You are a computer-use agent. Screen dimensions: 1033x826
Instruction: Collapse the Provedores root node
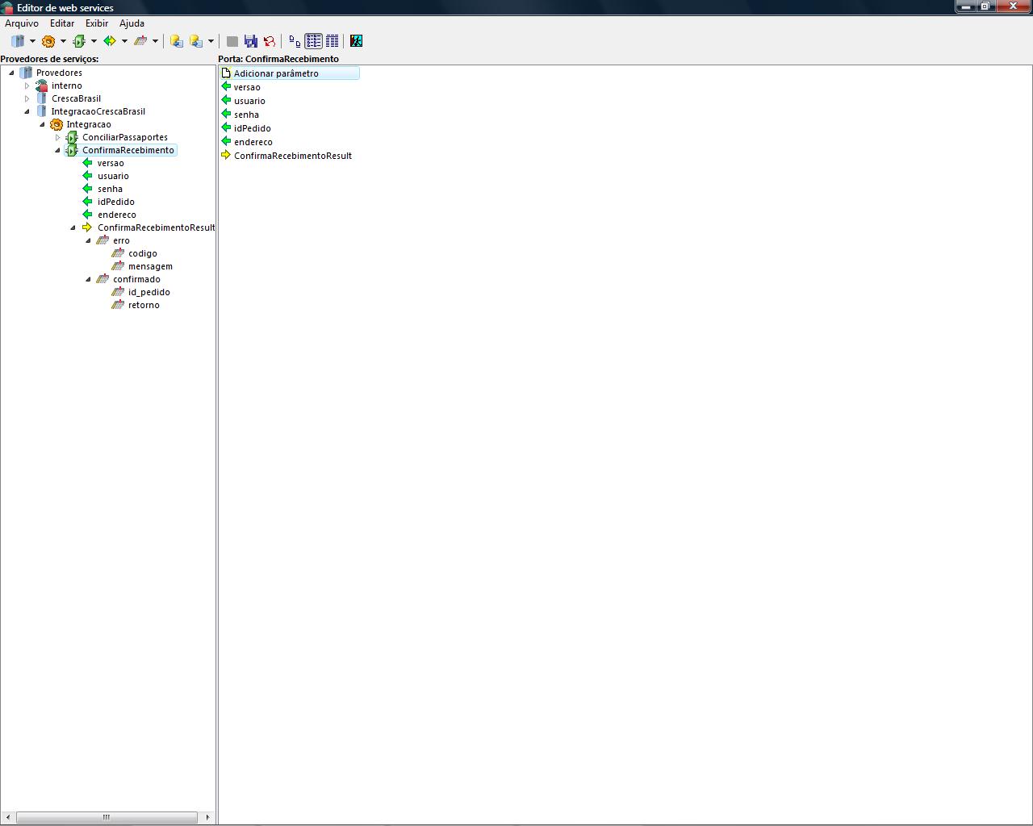11,73
